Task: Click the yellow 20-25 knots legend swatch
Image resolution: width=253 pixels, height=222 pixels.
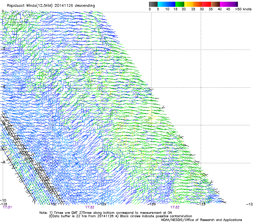Action: 189,4
